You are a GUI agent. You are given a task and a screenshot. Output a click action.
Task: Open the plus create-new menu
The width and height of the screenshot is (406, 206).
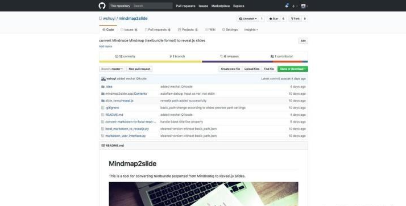pyautogui.click(x=295, y=6)
